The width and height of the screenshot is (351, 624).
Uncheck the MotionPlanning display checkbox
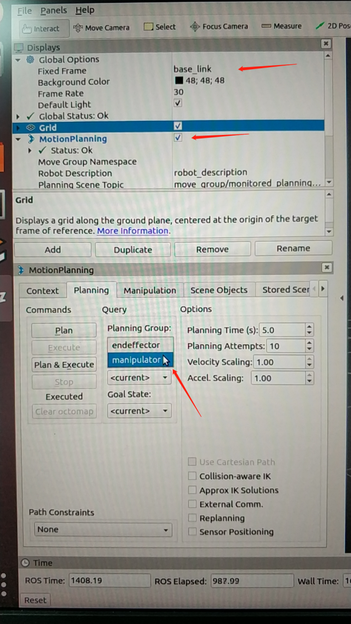click(178, 137)
